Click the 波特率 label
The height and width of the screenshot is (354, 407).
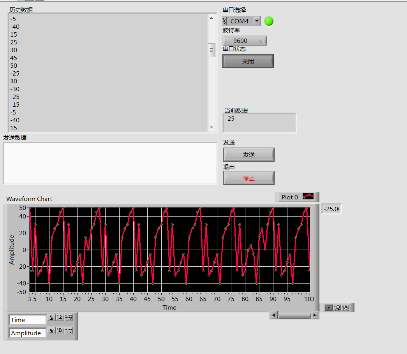tap(231, 30)
